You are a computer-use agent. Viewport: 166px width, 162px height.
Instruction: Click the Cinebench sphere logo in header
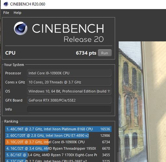(20, 28)
